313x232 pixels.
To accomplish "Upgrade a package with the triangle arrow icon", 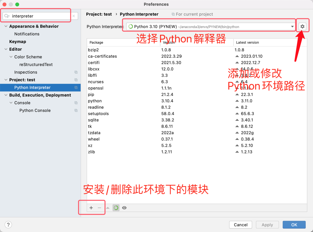I will point(108,208).
